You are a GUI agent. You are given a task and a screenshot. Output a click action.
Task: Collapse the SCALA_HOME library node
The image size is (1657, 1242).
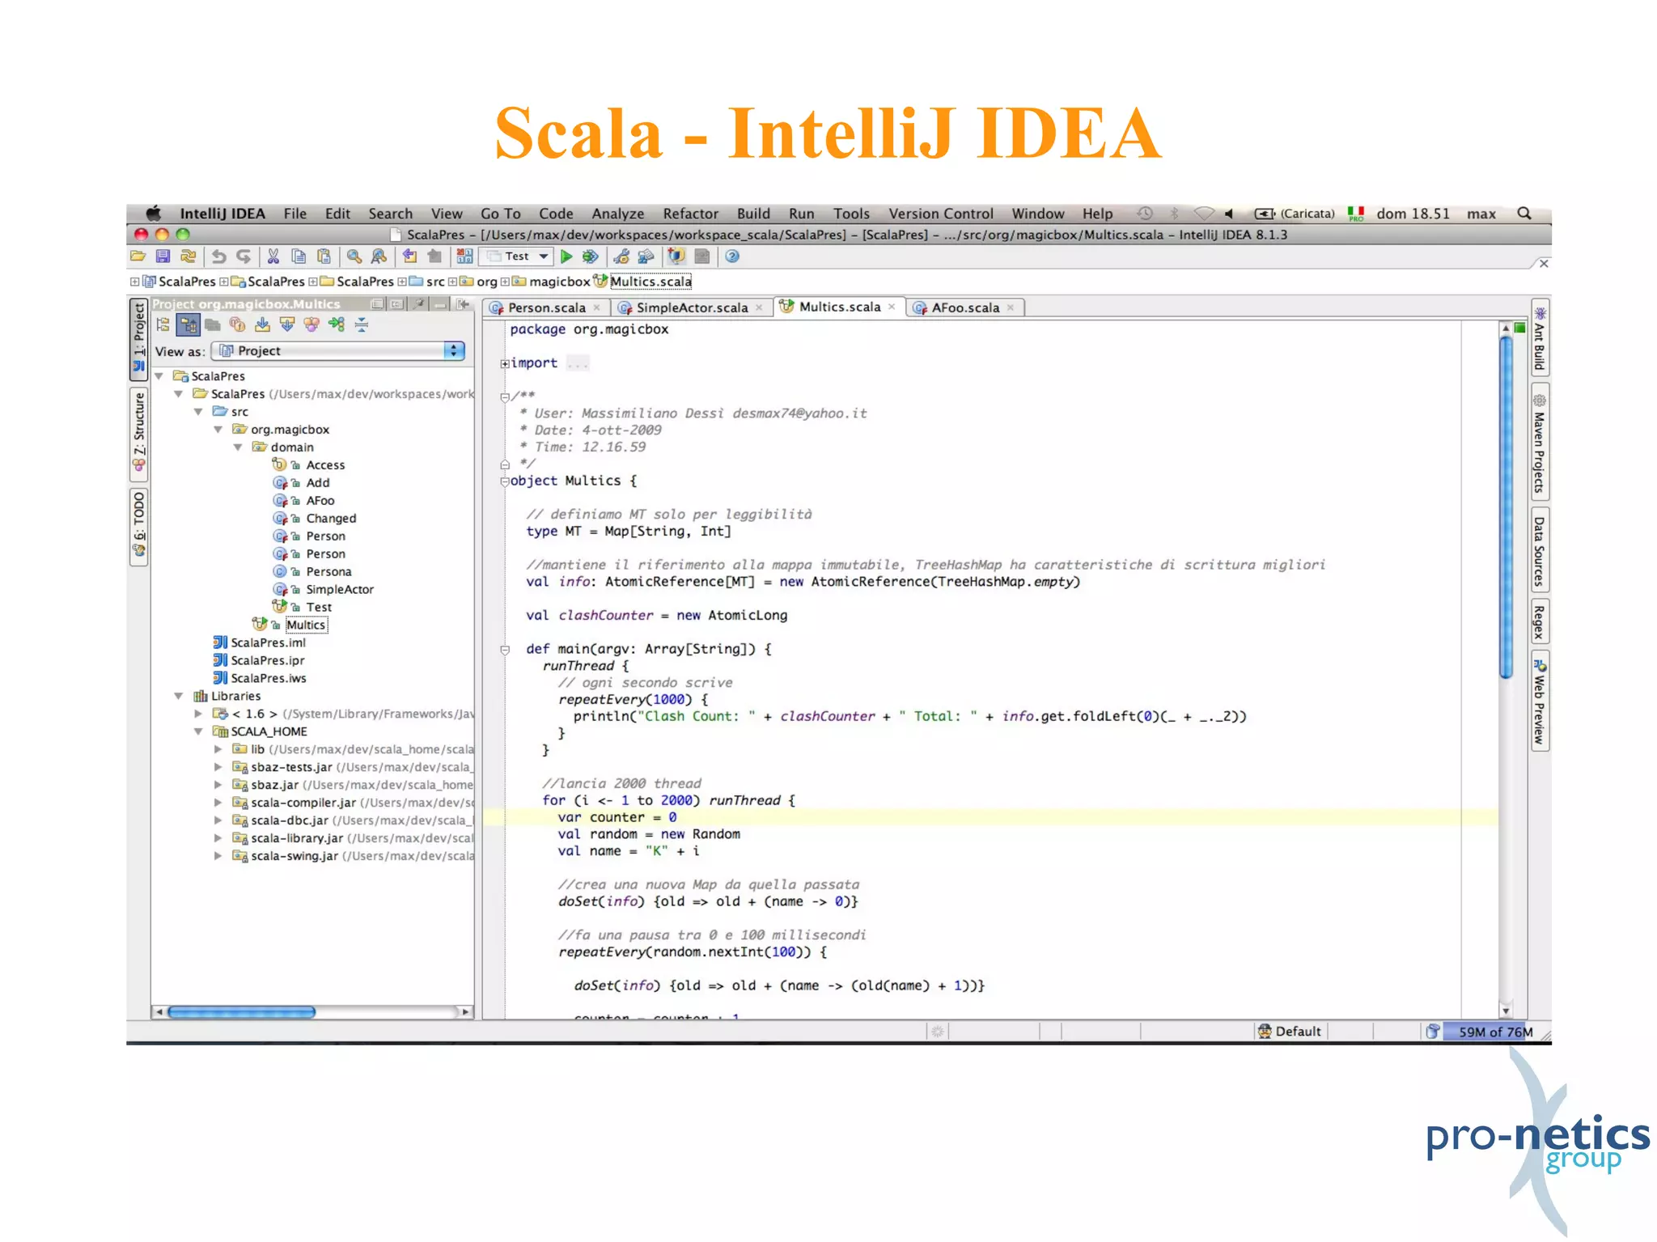tap(198, 731)
